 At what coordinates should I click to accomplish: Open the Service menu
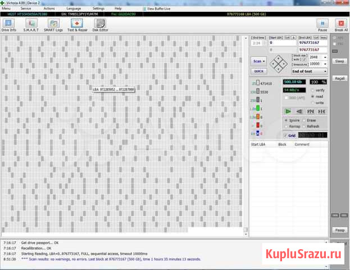[26, 8]
